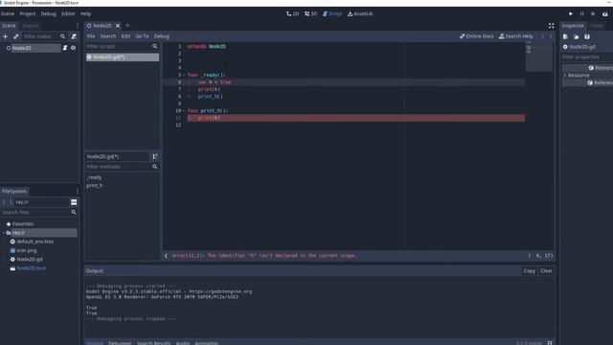Switch to Import dock tab
The width and height of the screenshot is (613, 345).
coord(30,26)
